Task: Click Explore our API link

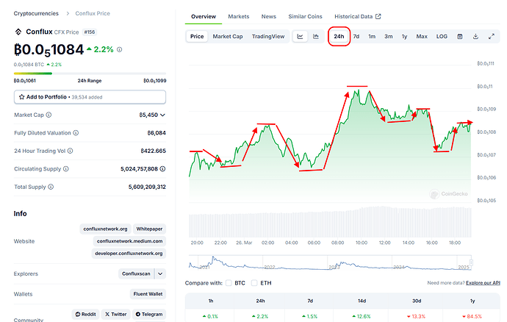Action: click(483, 283)
